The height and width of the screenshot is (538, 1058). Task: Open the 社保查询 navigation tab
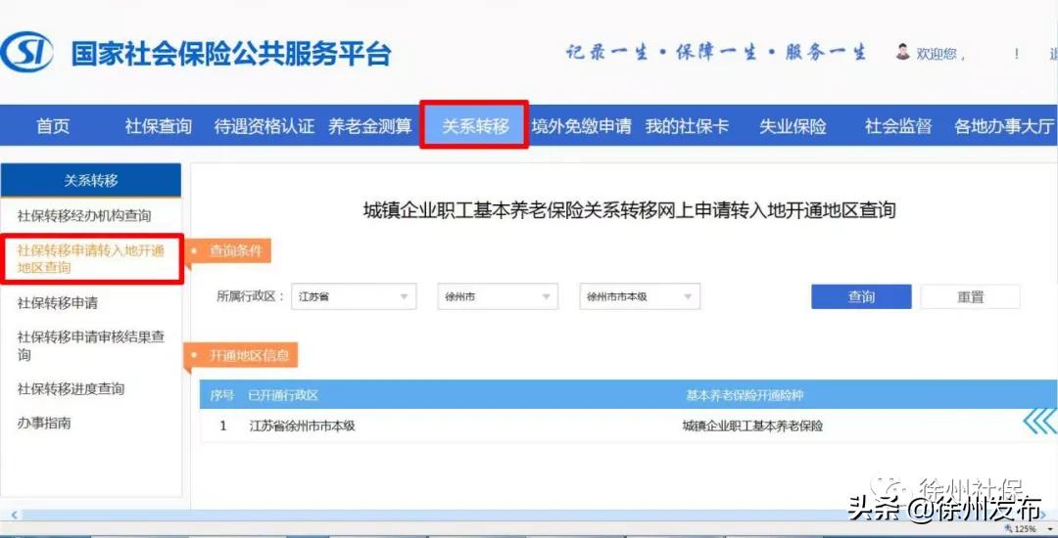[159, 126]
